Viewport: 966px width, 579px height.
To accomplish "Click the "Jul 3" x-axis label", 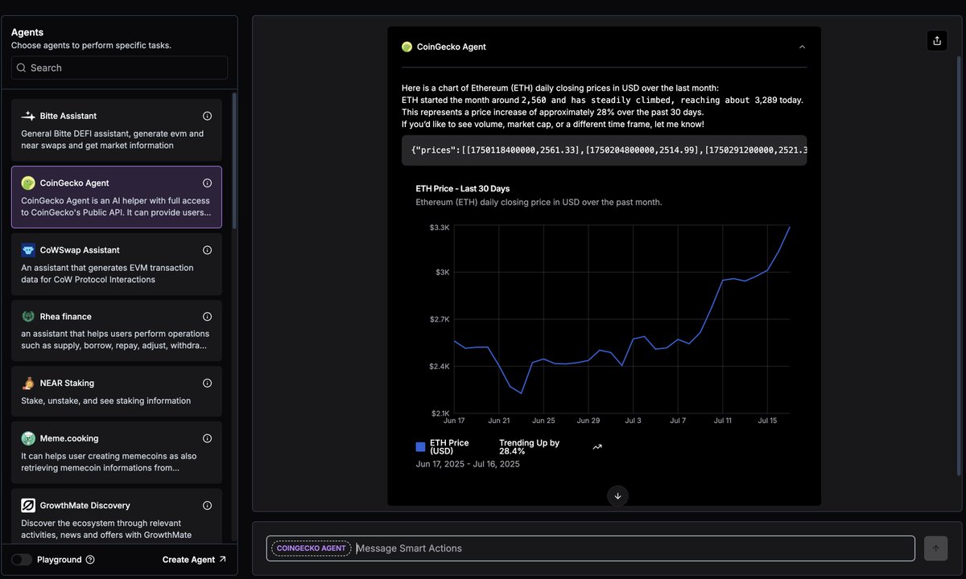I will (x=634, y=421).
